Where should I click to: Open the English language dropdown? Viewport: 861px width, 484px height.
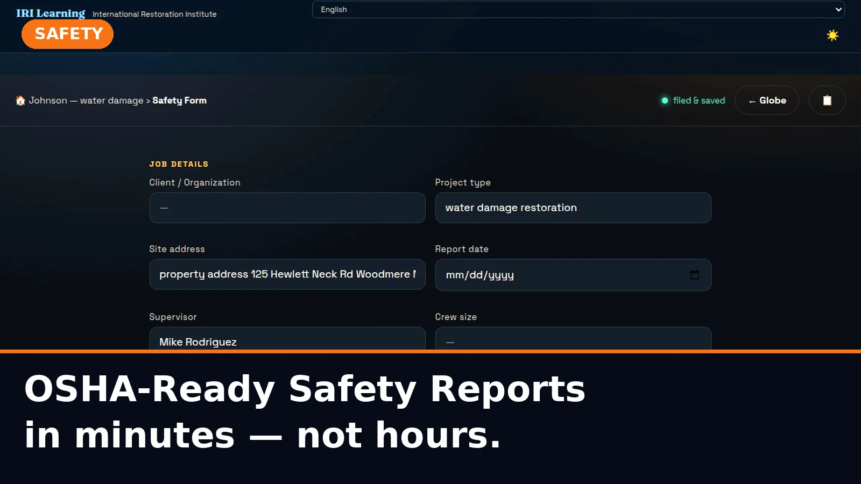click(578, 10)
